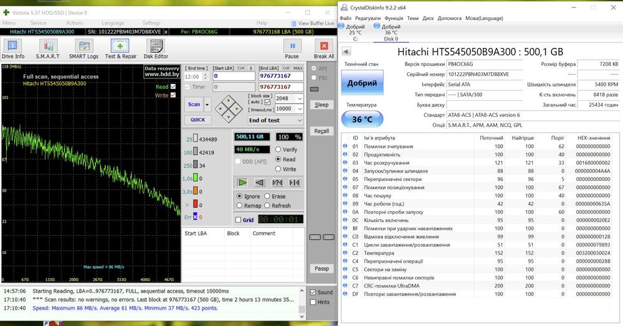
Task: Click the status dot for attribute C2 Температура
Action: [x=345, y=253]
